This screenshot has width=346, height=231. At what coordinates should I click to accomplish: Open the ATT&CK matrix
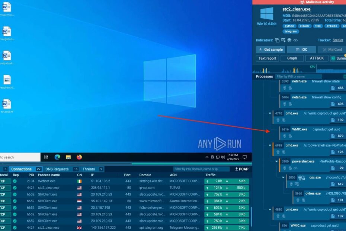(x=317, y=58)
